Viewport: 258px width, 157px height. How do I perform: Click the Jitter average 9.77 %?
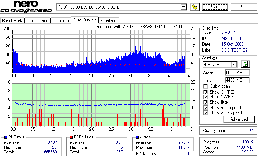[x=184, y=142]
